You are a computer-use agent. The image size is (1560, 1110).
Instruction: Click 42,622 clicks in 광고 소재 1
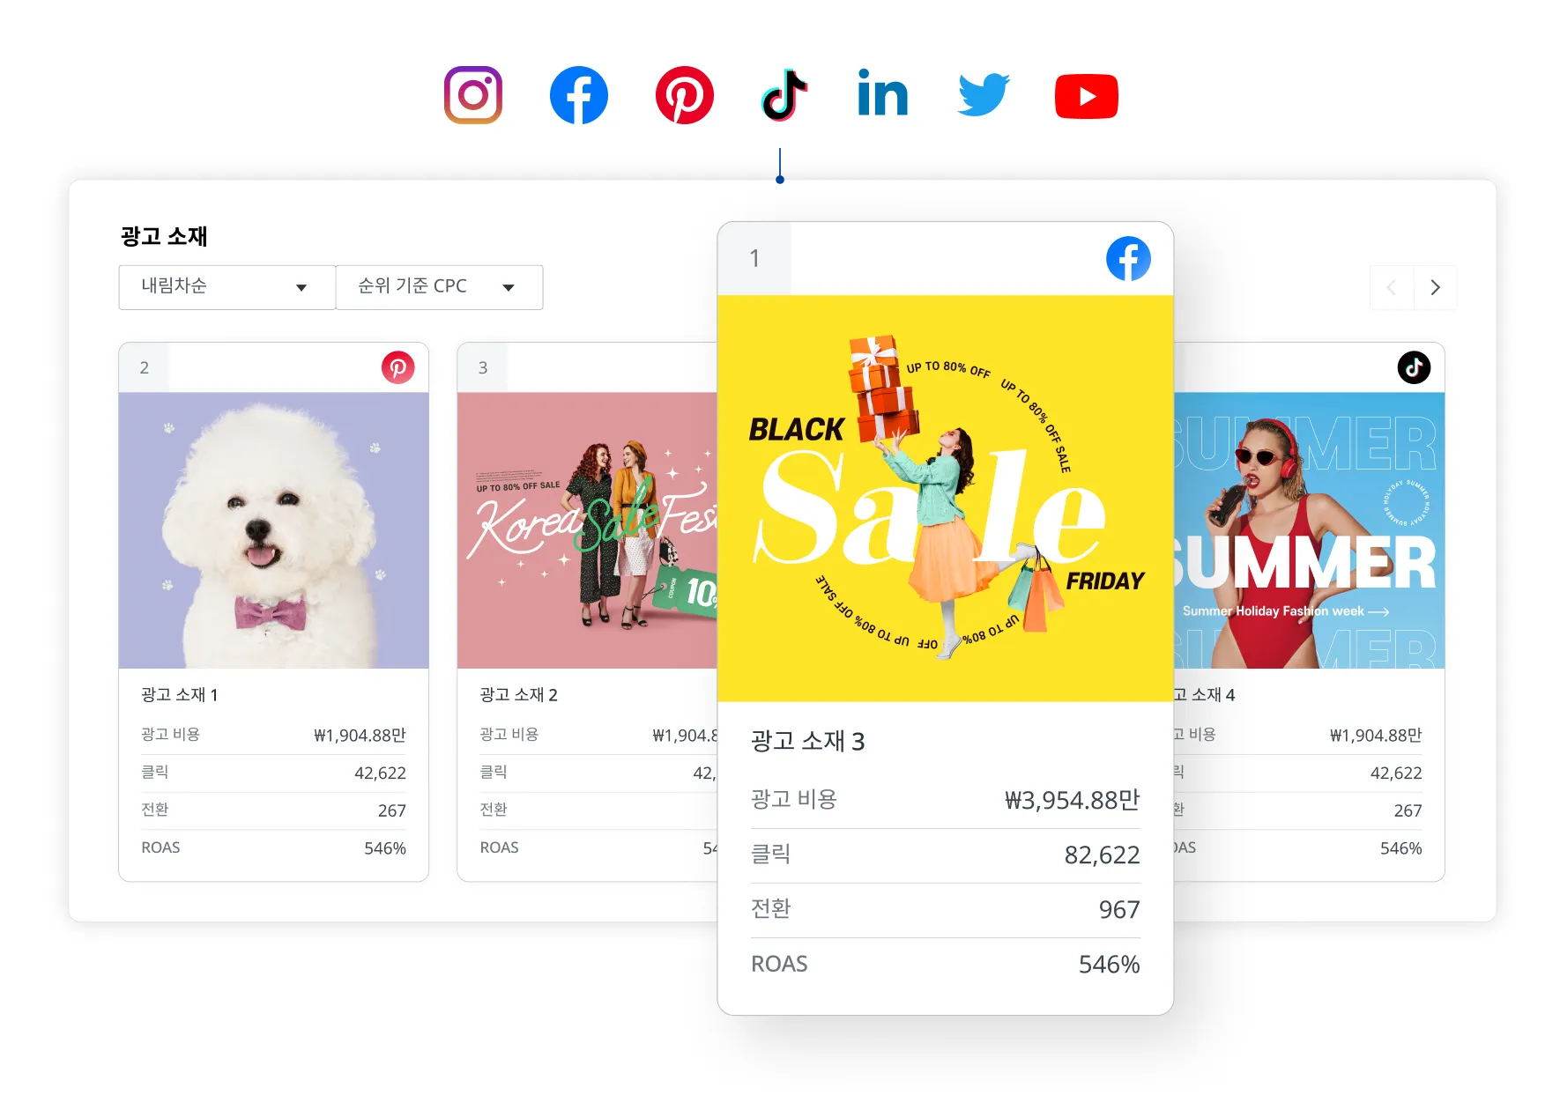coord(380,773)
